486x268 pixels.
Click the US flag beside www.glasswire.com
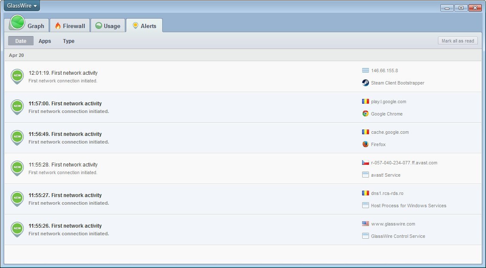point(365,224)
